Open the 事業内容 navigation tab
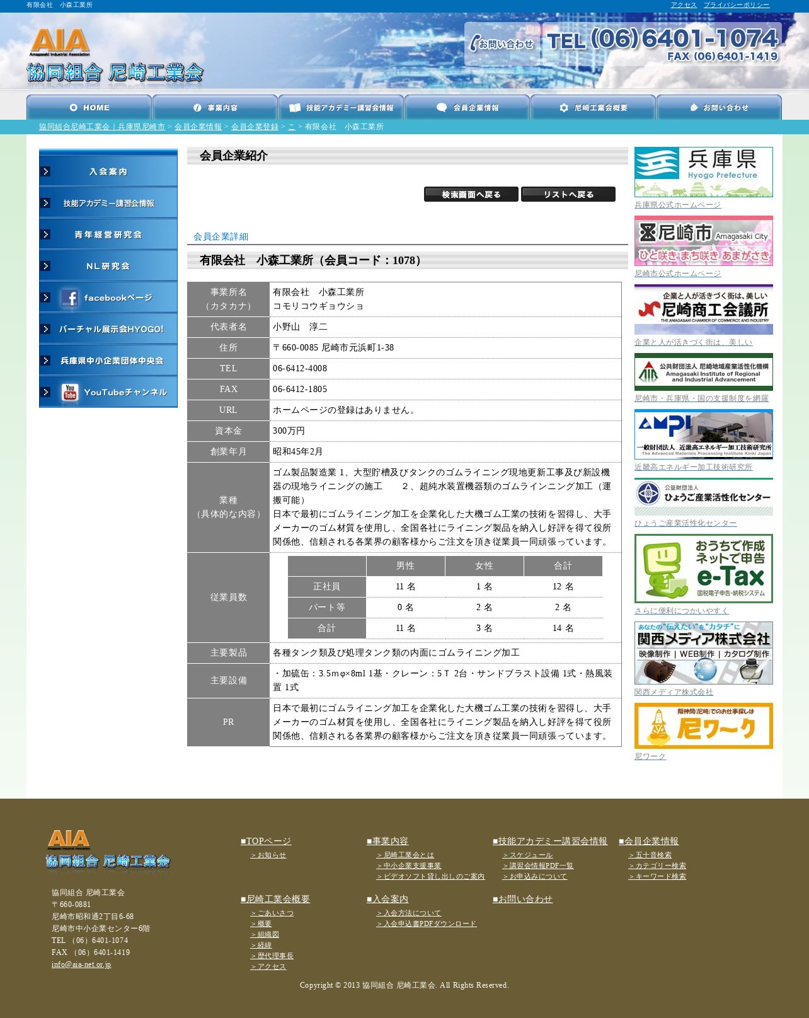 [215, 107]
